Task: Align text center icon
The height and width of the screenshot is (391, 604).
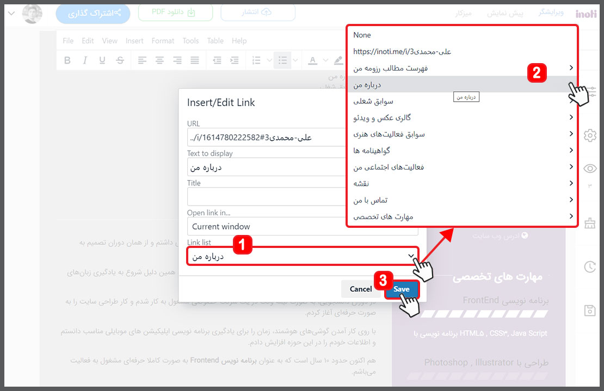Action: click(159, 60)
